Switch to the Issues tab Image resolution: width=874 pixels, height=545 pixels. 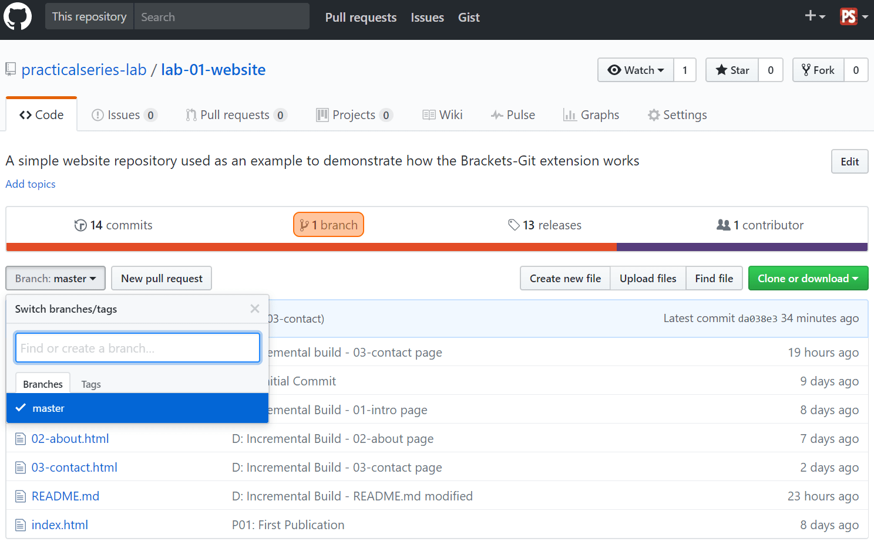click(x=124, y=115)
